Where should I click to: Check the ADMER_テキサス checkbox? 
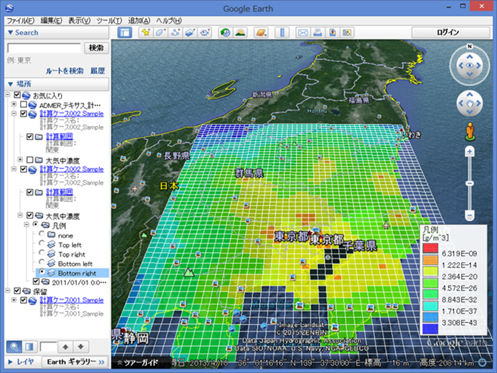coord(24,105)
